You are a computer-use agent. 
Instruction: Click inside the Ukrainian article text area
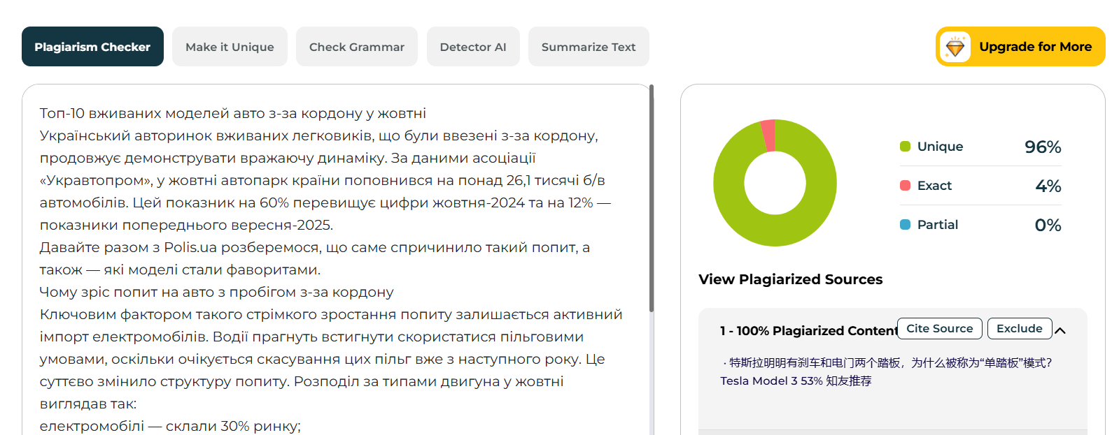[329, 279]
